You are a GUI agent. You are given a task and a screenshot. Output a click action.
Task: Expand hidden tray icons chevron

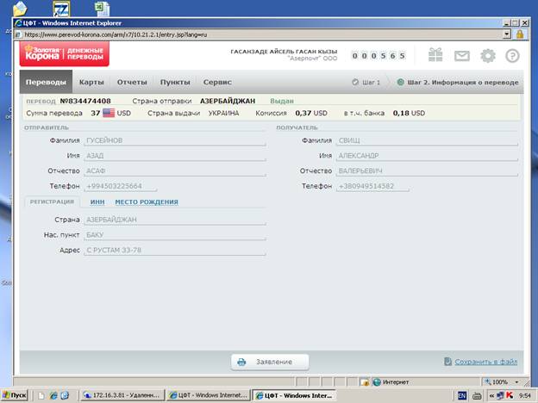tap(491, 395)
